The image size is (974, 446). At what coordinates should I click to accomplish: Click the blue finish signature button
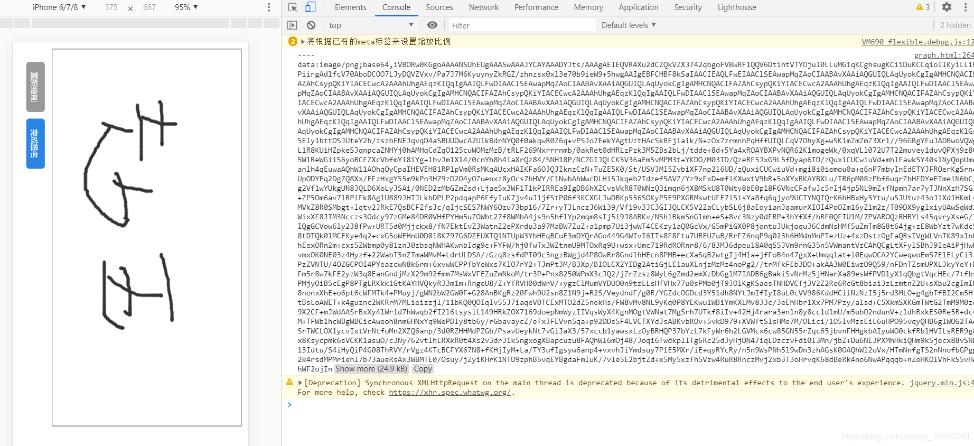click(x=35, y=144)
